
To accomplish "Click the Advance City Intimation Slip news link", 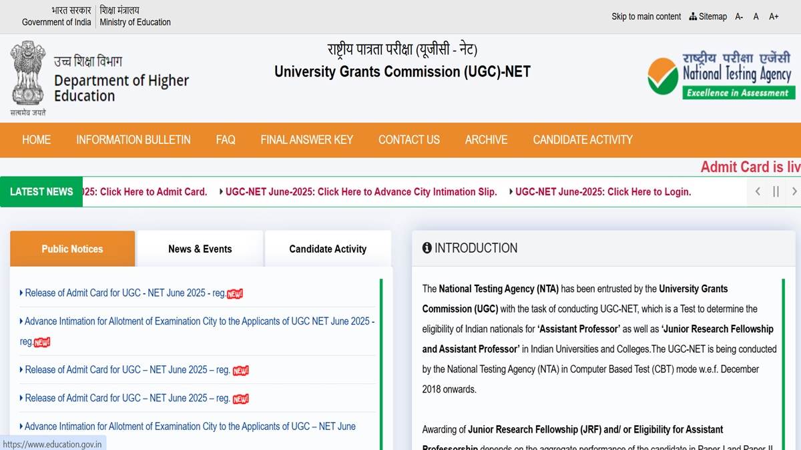I will 361,191.
